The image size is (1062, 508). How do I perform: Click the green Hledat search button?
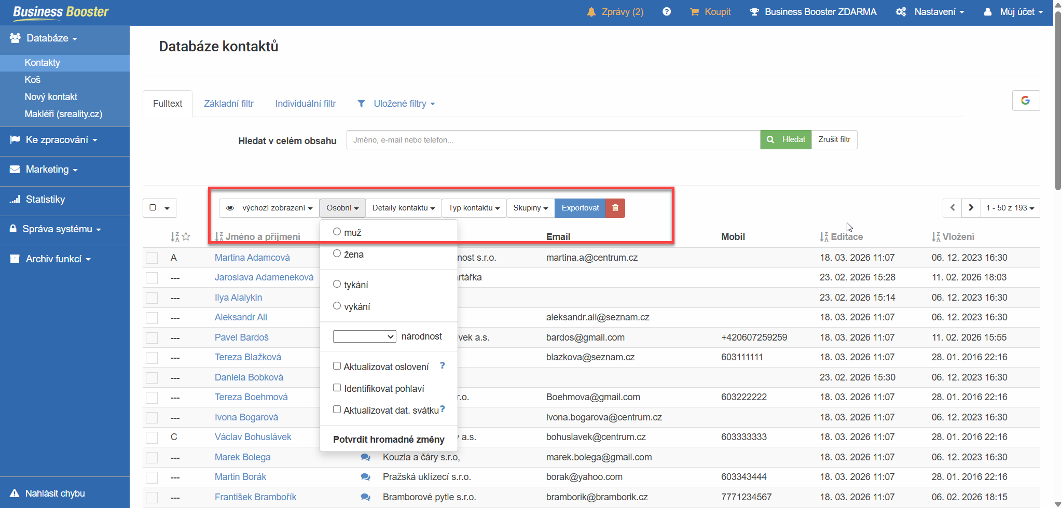coord(786,139)
